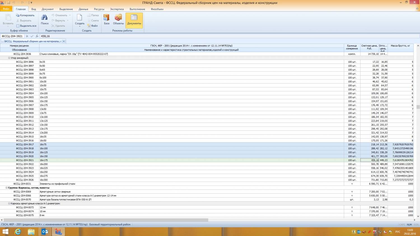The width and height of the screenshot is (420, 236).
Task: Click the Копировать copy icon
Action: click(x=18, y=15)
